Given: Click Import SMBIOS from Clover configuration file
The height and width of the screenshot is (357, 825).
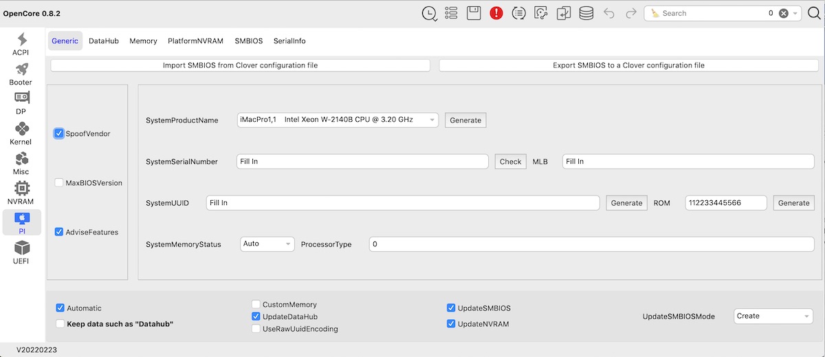Looking at the screenshot, I should 240,65.
